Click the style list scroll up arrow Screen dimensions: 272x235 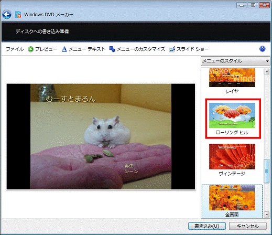click(x=267, y=71)
